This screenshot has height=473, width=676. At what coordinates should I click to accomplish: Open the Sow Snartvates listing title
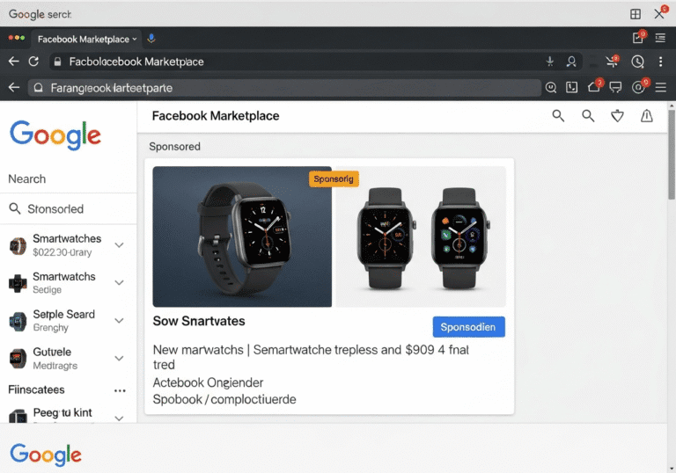tap(199, 321)
